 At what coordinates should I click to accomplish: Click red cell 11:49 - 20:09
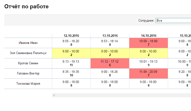(149, 74)
